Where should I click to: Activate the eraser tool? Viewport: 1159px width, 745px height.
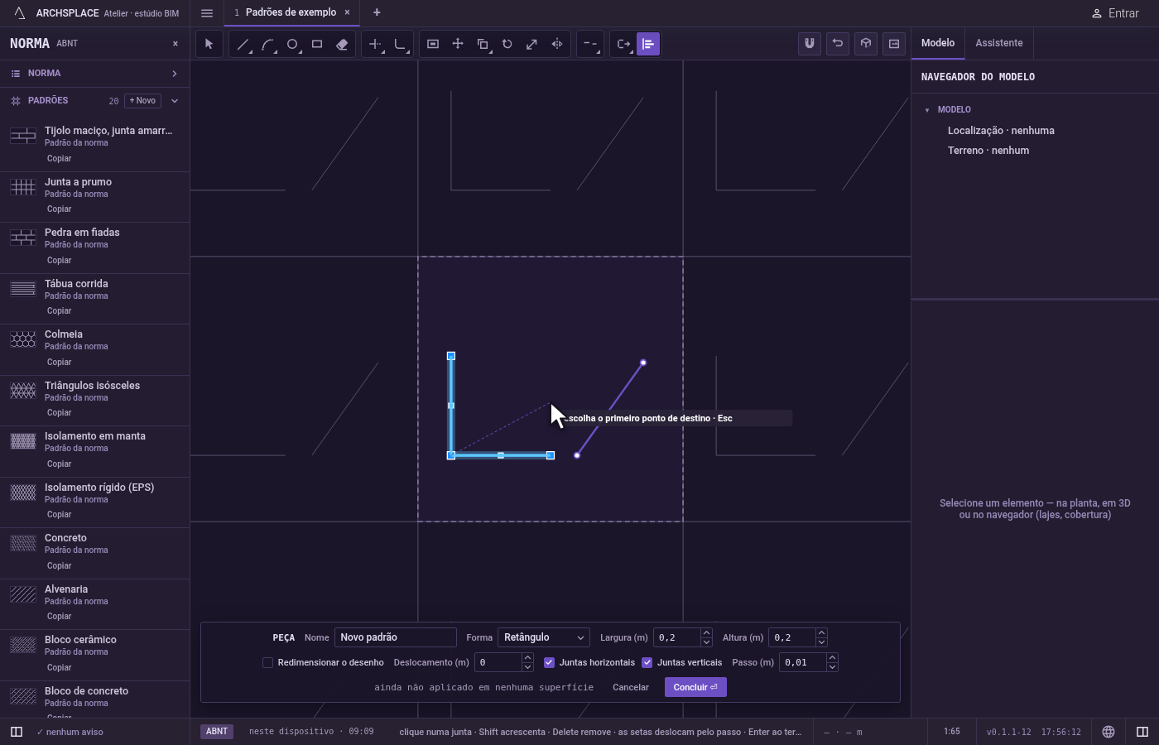(x=342, y=44)
